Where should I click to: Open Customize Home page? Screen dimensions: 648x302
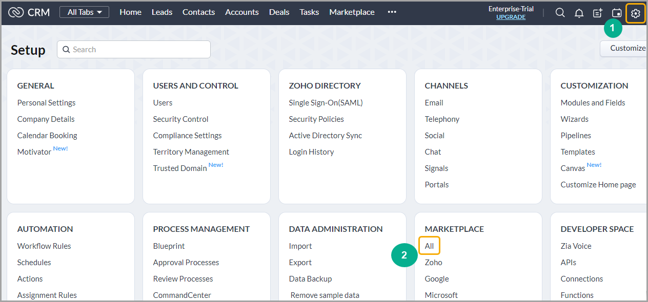pyautogui.click(x=598, y=185)
